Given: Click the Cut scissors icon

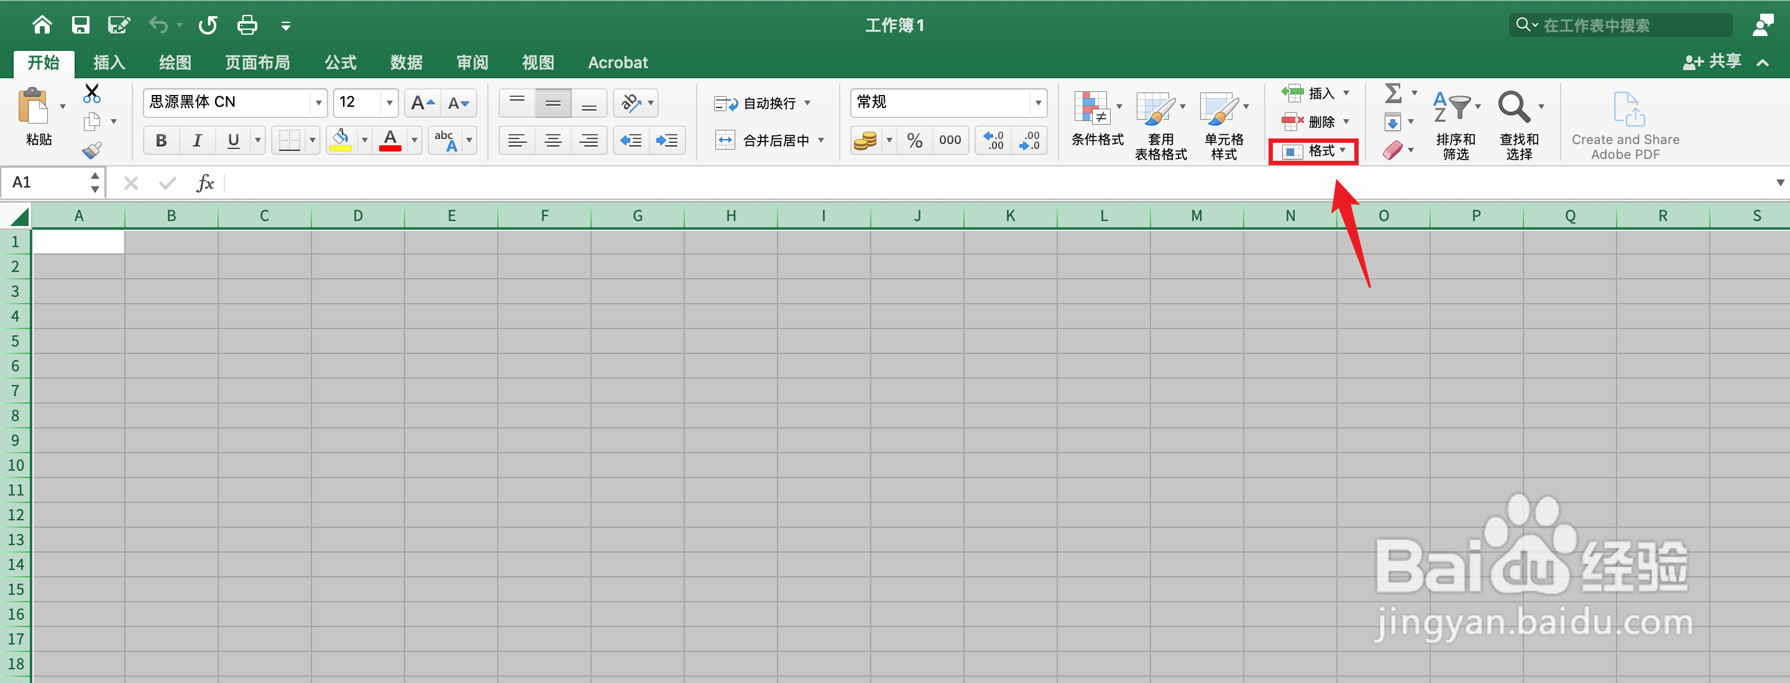Looking at the screenshot, I should [x=92, y=93].
